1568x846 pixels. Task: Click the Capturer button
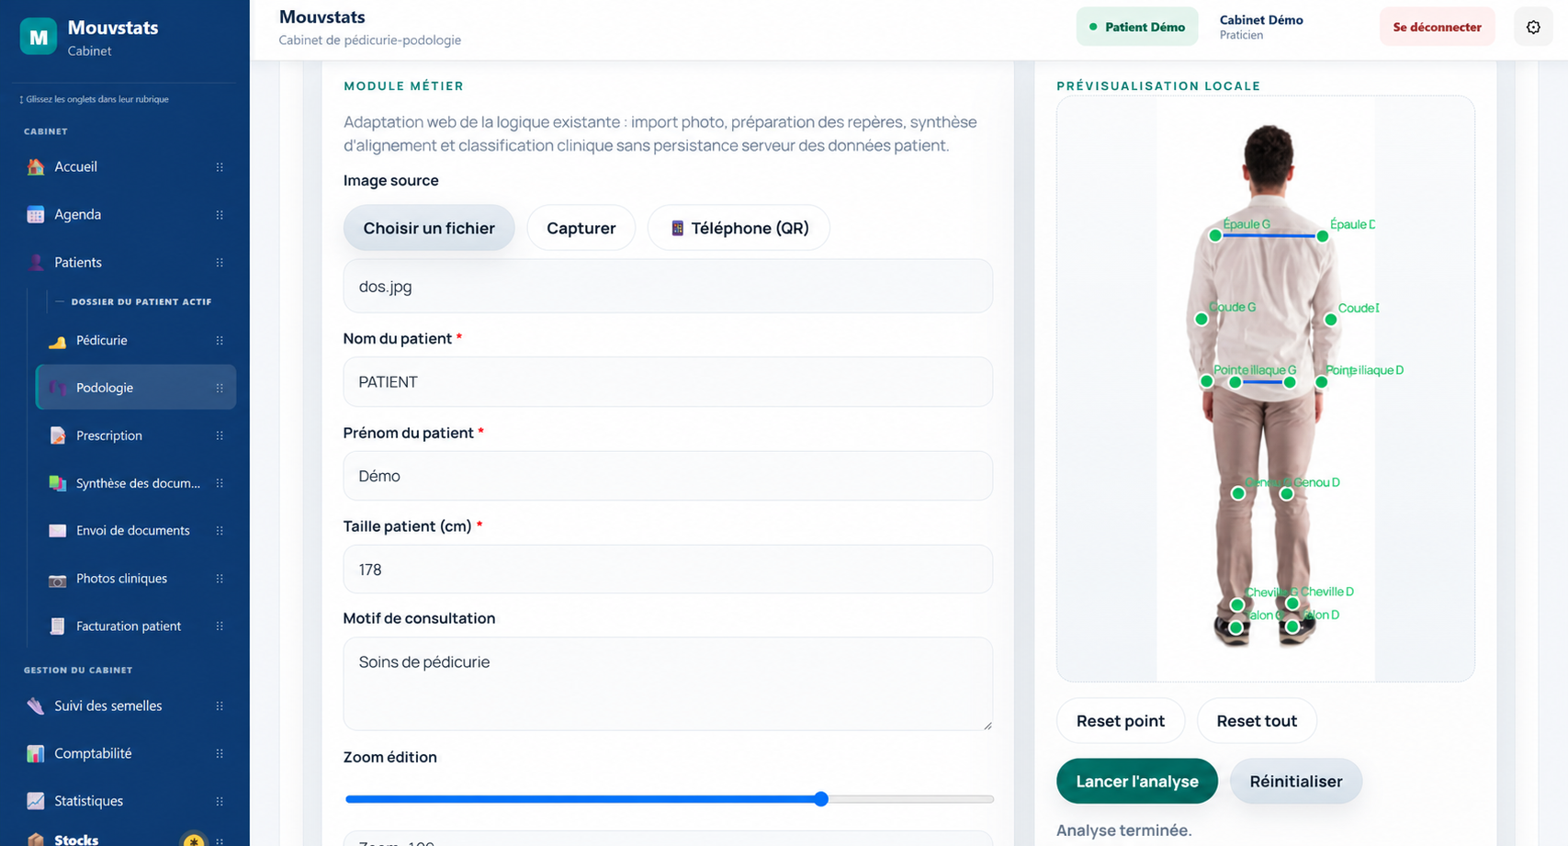pyautogui.click(x=581, y=228)
